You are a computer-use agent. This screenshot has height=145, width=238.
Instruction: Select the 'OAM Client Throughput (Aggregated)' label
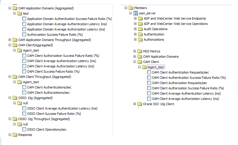(x=45, y=77)
